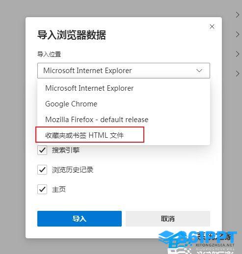Disable the 主页 checkbox
The width and height of the screenshot is (242, 254).
pos(42,189)
